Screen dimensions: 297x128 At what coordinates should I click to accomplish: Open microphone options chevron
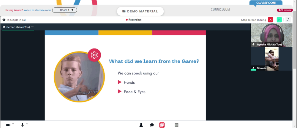point(27,124)
